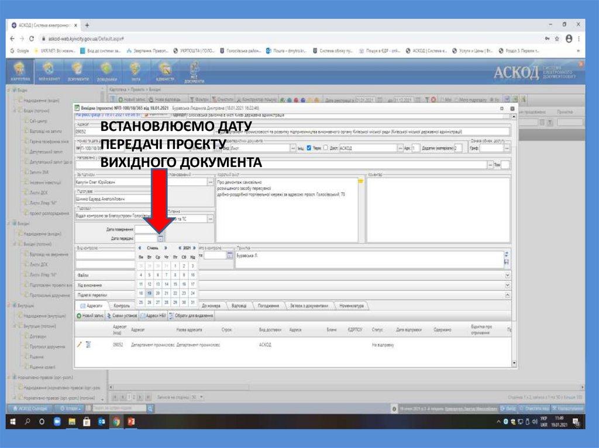This screenshot has height=448, width=599.
Task: Reload the browser page
Action: coord(32,39)
